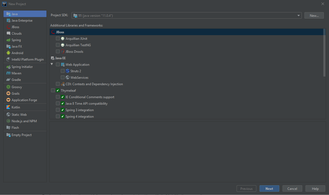
Task: Click the JBoss Drools icon
Action: [63, 52]
